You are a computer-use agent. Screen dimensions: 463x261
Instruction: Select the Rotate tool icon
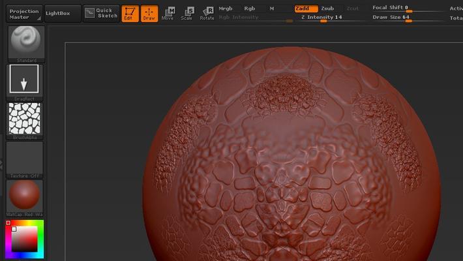(207, 14)
